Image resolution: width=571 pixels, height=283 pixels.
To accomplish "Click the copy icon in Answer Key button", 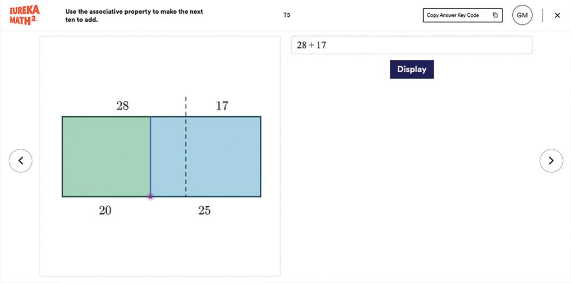I will click(x=495, y=15).
